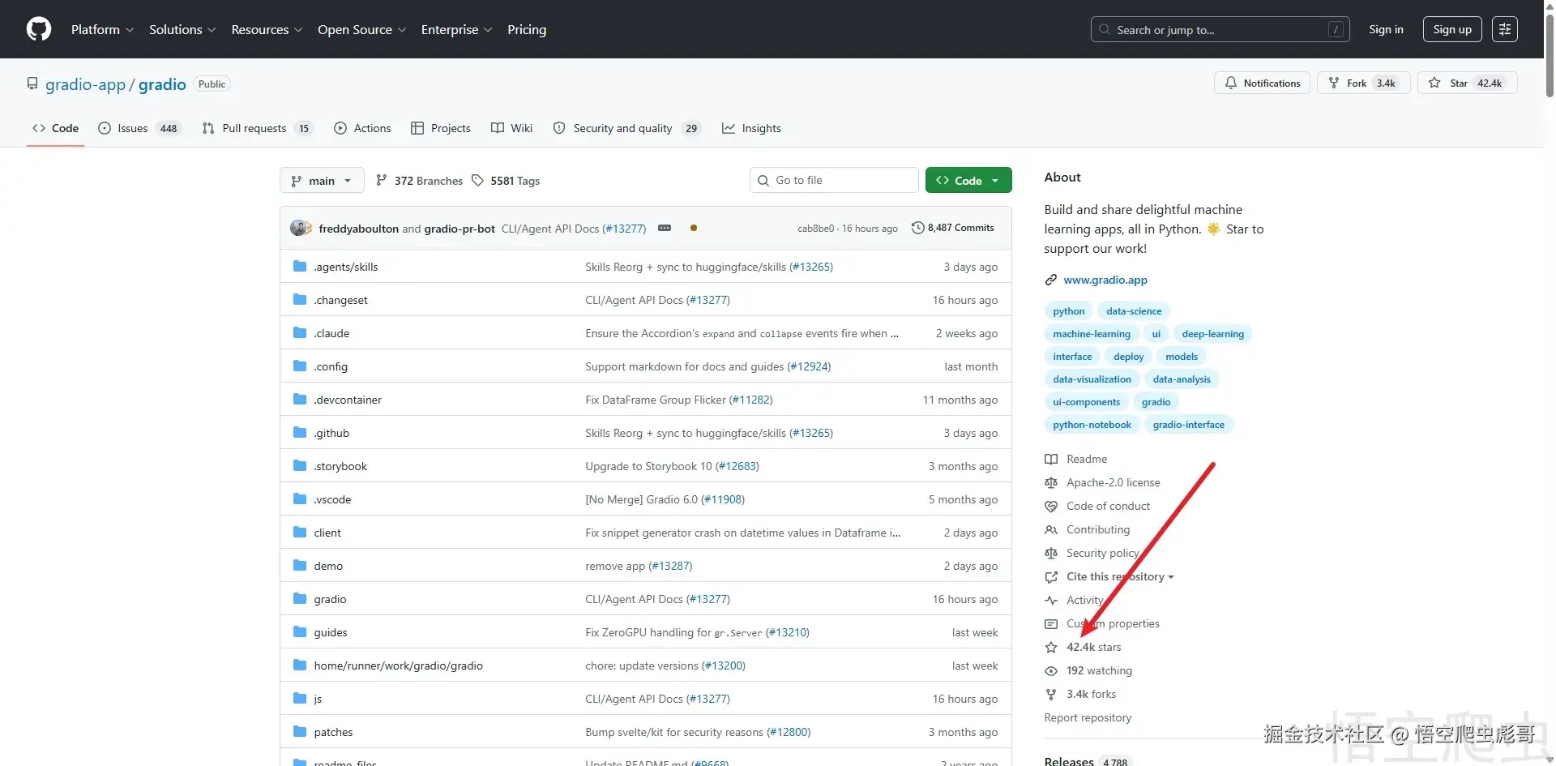Screen dimensions: 1556x766
Task: Open the Releases section heading
Action: 1069,761
